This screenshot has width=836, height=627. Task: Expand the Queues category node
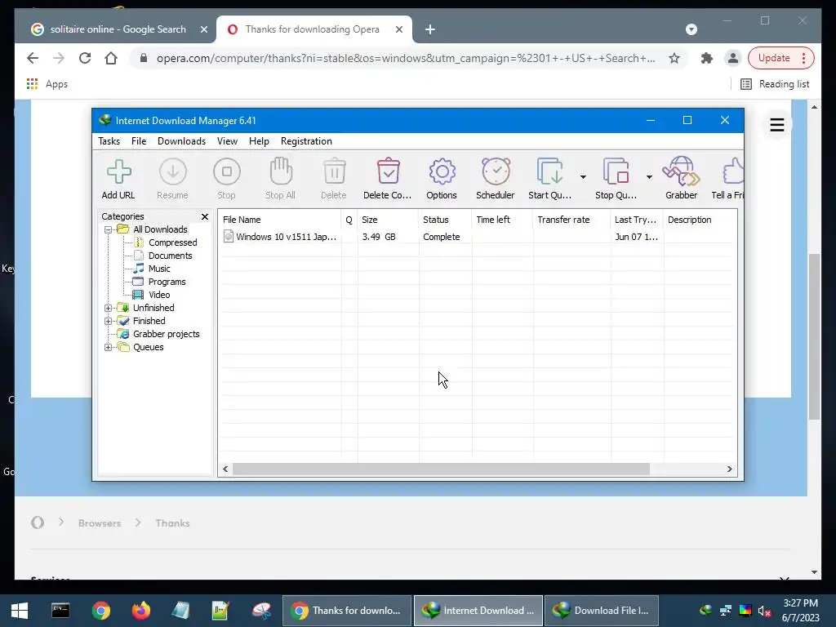pos(109,347)
